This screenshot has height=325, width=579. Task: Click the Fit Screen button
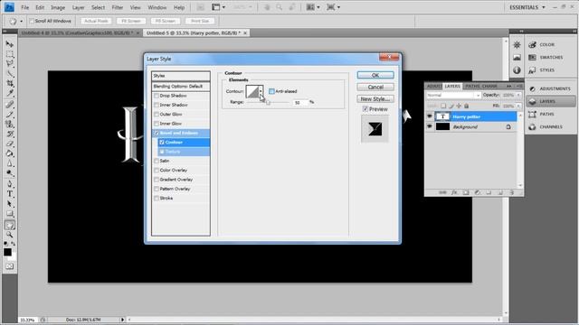click(131, 21)
